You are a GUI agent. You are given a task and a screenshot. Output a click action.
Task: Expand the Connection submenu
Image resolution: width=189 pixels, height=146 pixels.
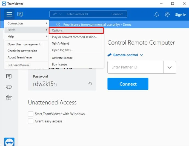pyautogui.click(x=27, y=23)
